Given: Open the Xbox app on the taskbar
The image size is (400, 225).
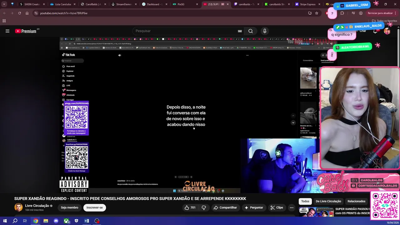Looking at the screenshot, I should (66, 221).
